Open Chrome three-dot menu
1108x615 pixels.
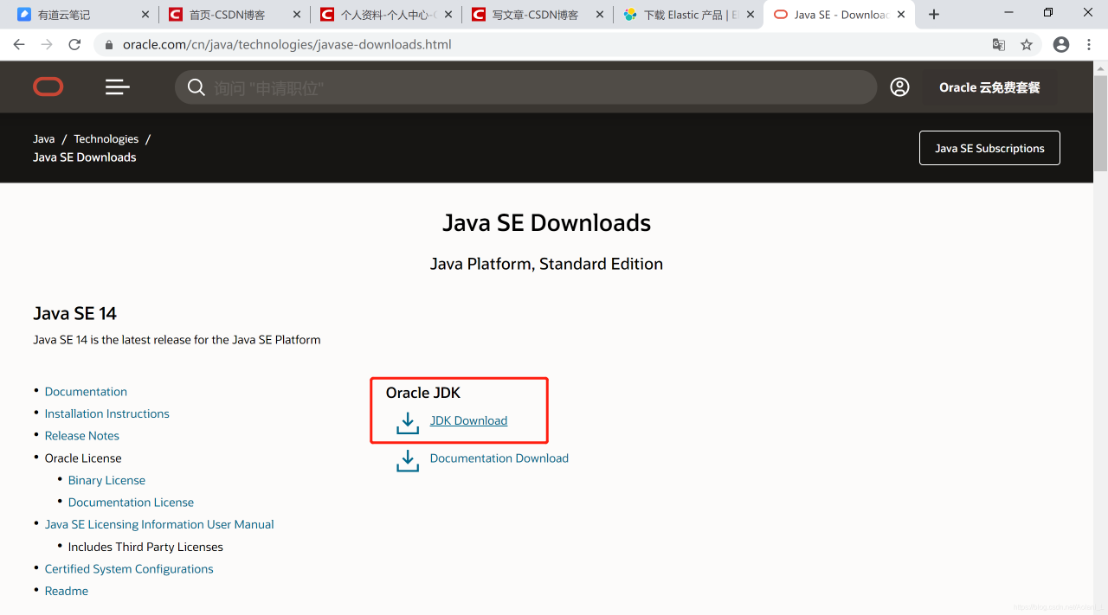(1089, 45)
